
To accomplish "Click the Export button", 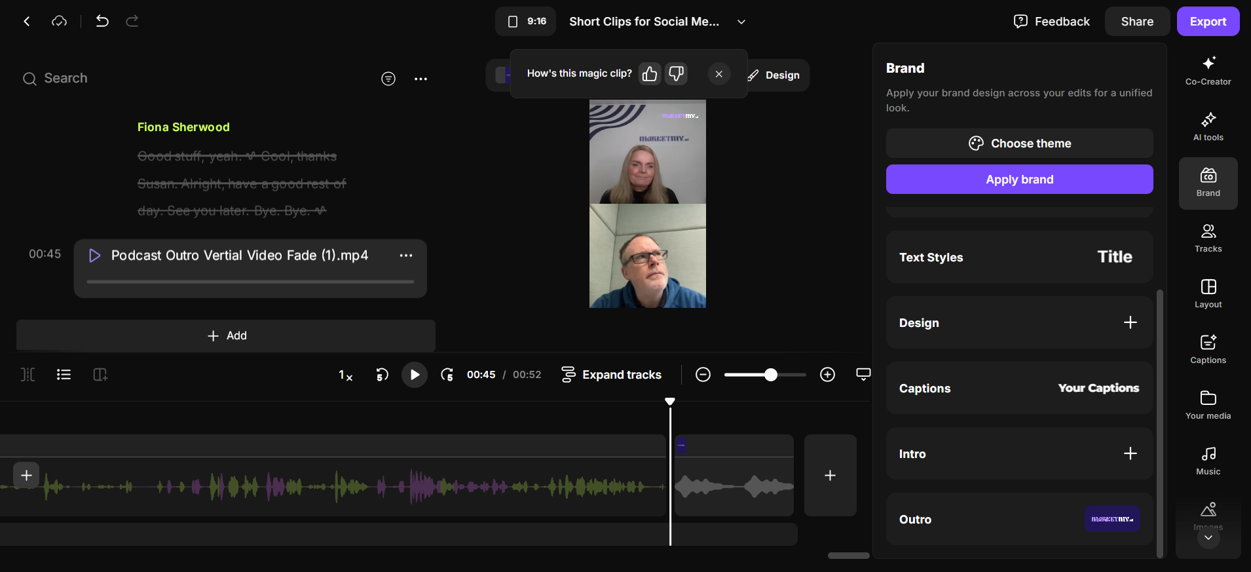I will tap(1208, 22).
